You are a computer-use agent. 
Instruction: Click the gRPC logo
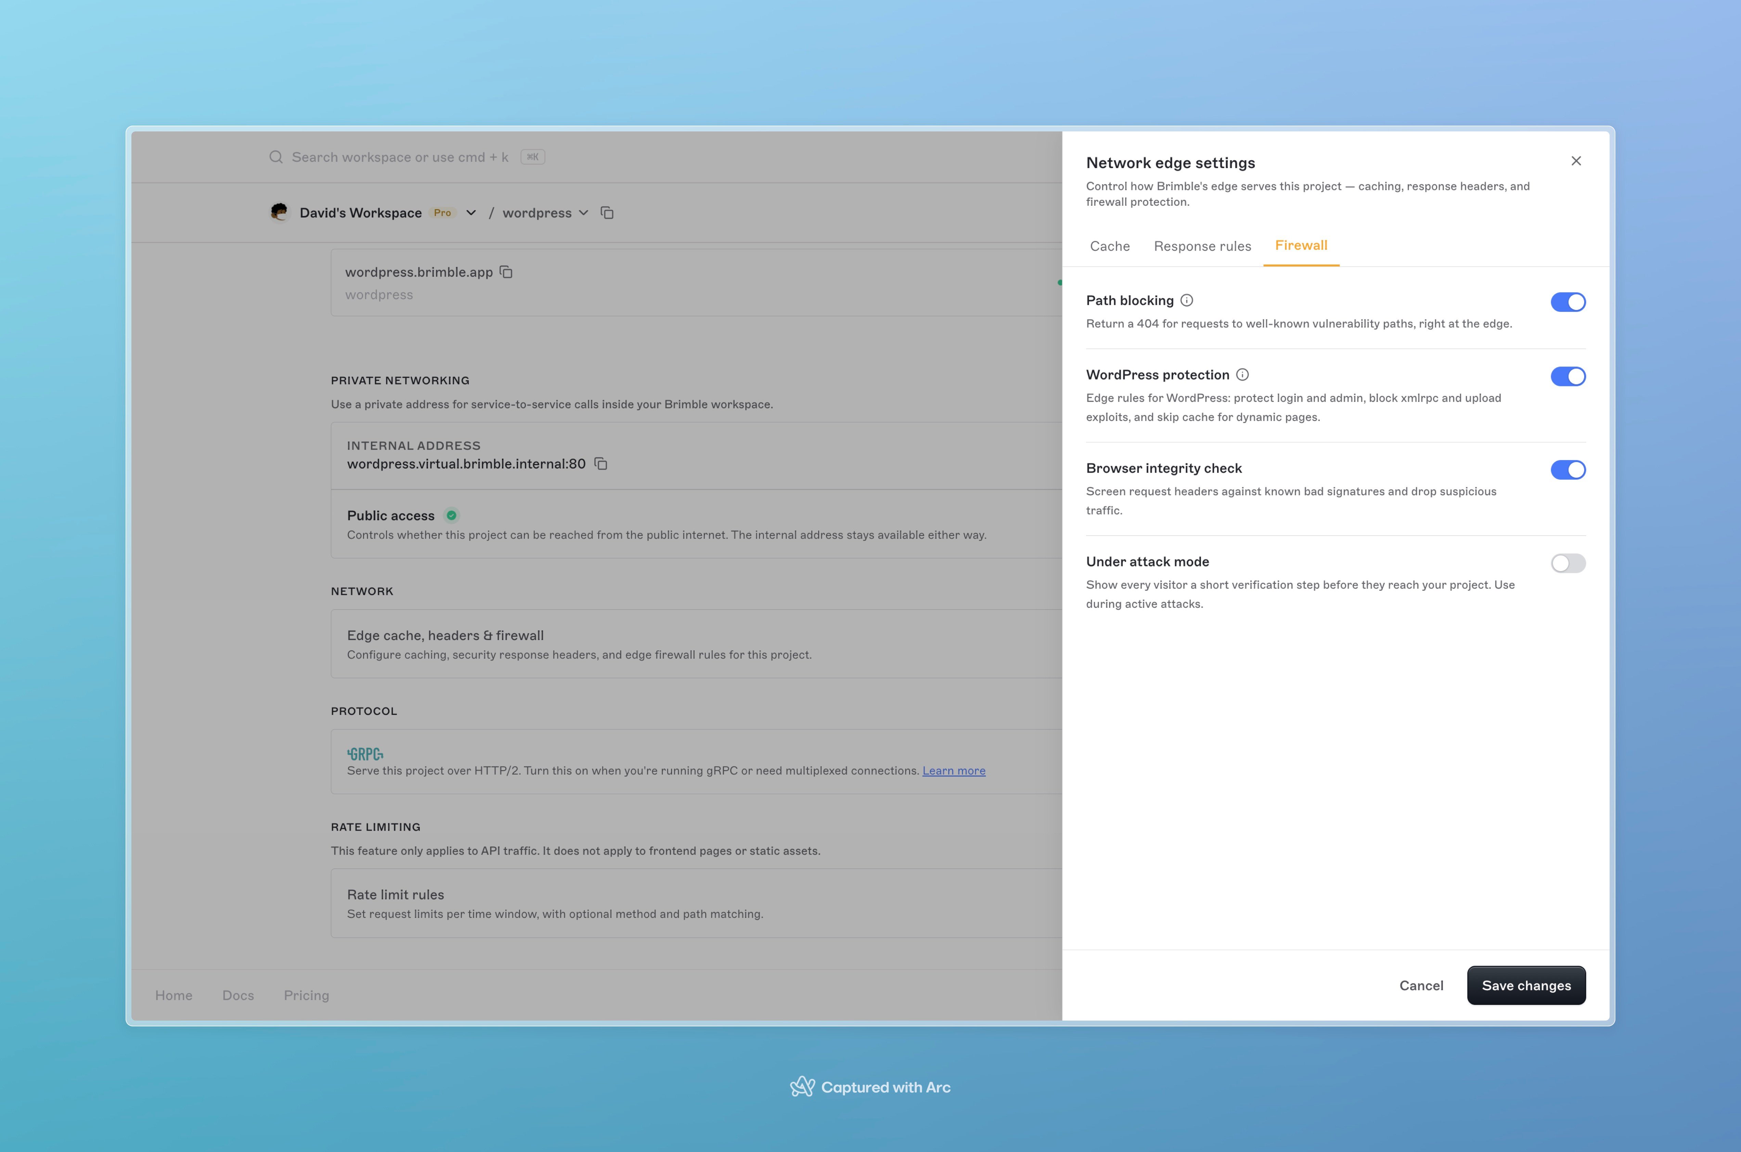[365, 754]
